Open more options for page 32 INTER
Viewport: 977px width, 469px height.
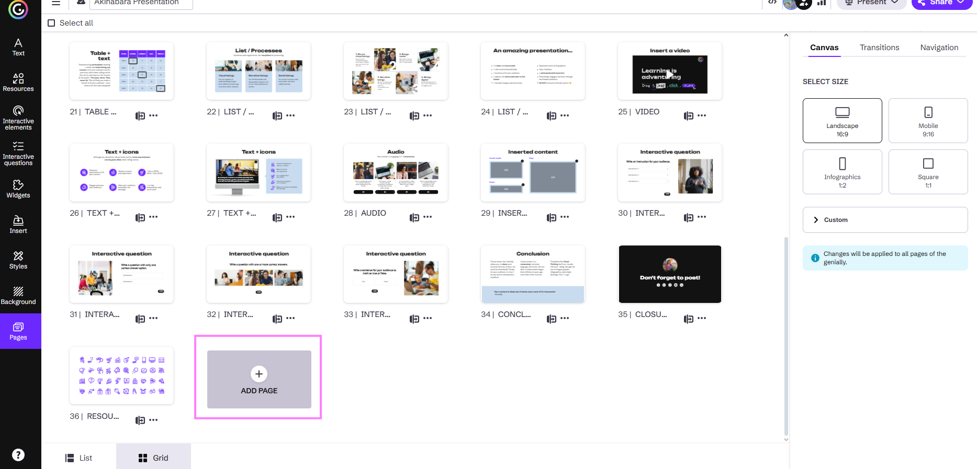tap(290, 318)
